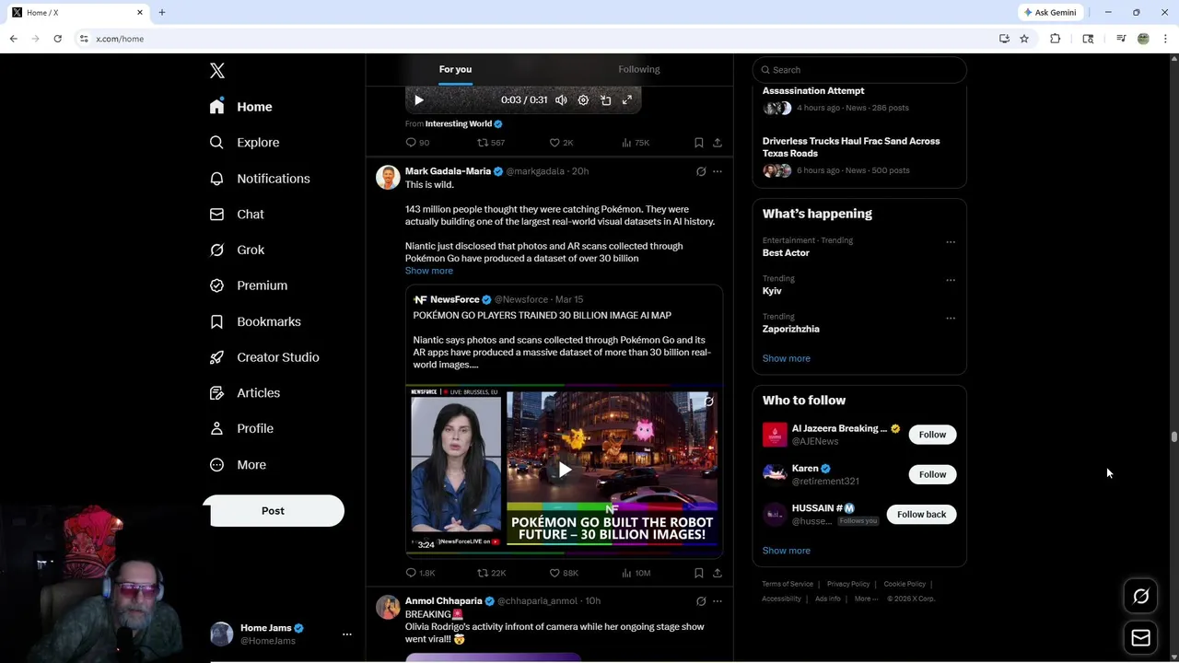Open the floating Grok button
Image resolution: width=1179 pixels, height=663 pixels.
coord(1141,597)
